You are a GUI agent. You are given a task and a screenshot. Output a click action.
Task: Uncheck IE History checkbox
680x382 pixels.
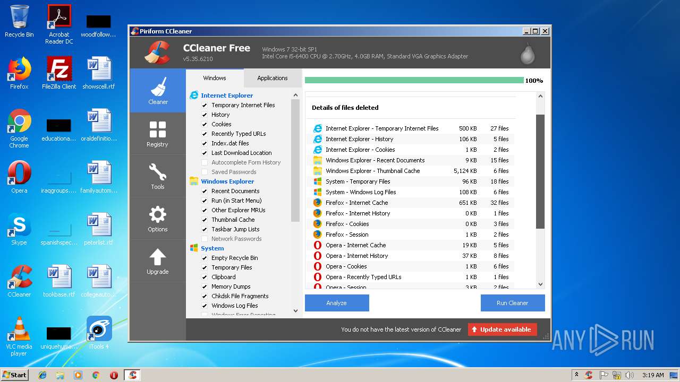(x=205, y=115)
